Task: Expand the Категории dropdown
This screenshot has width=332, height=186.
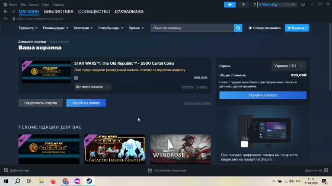Action: 83,28
